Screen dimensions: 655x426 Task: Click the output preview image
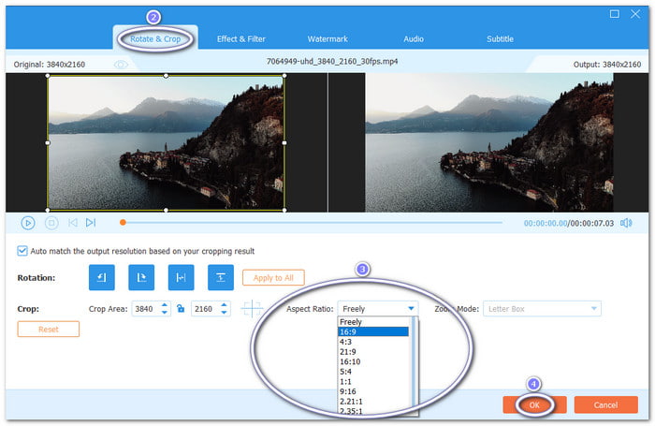pyautogui.click(x=489, y=142)
